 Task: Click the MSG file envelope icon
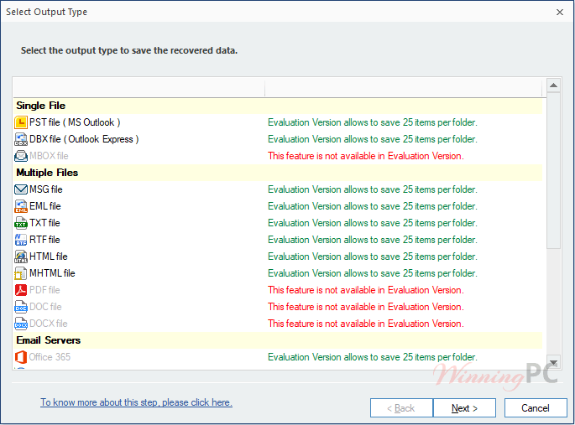(21, 189)
